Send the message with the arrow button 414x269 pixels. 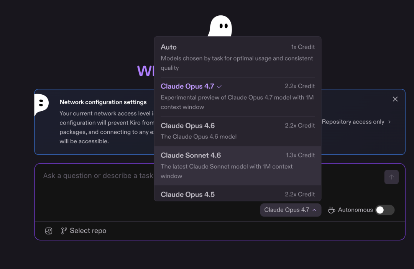pos(391,177)
